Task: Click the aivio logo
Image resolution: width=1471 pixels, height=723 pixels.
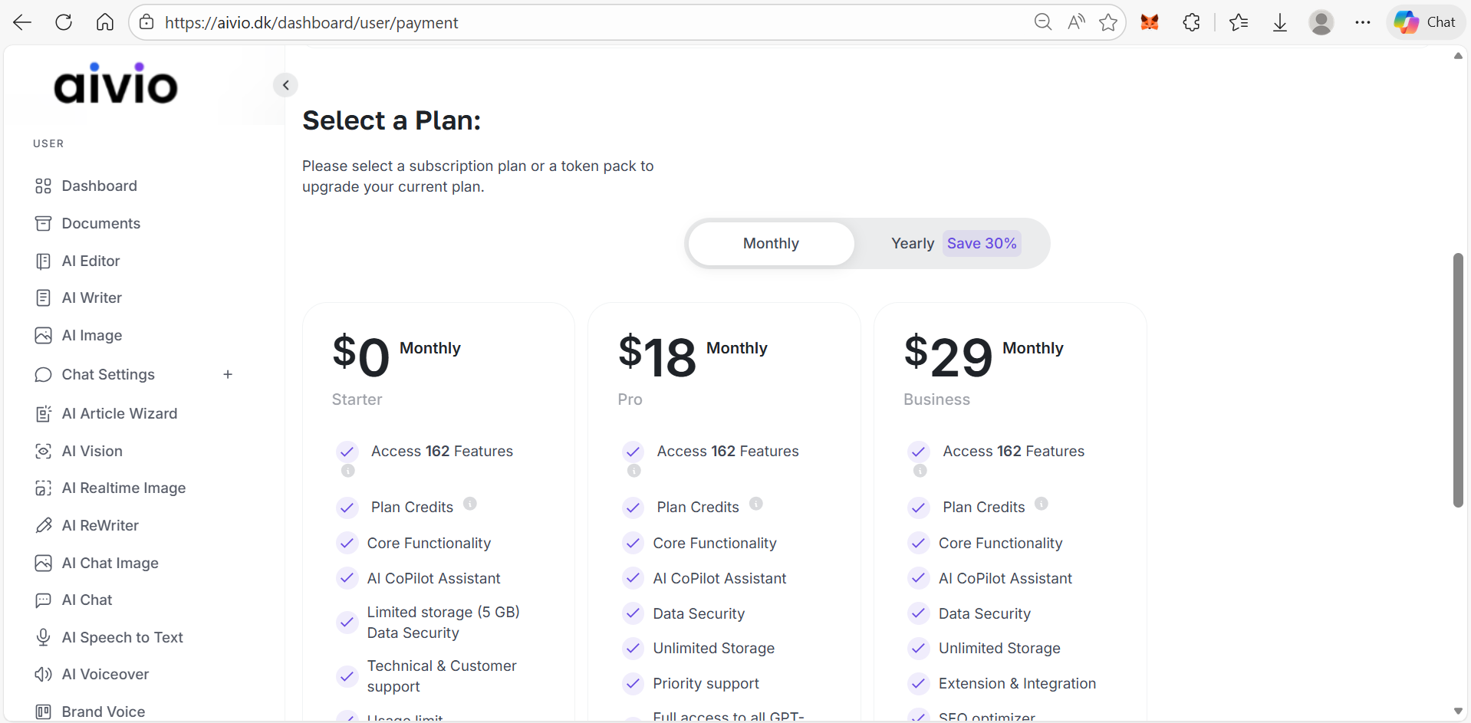Action: 116,84
